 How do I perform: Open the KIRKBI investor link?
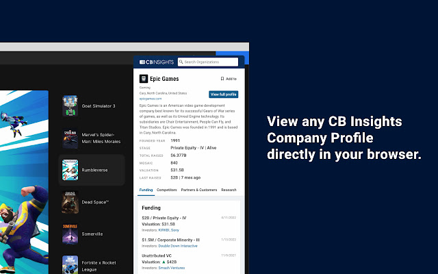point(164,230)
